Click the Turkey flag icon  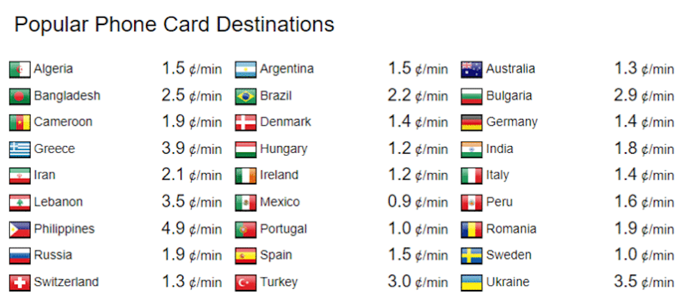tap(246, 282)
